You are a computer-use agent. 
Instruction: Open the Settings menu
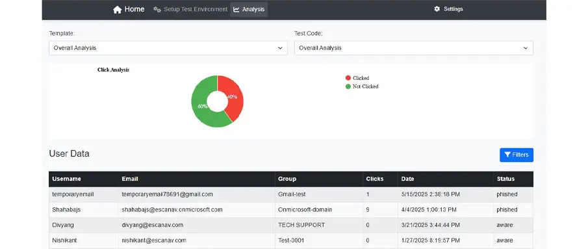(448, 9)
